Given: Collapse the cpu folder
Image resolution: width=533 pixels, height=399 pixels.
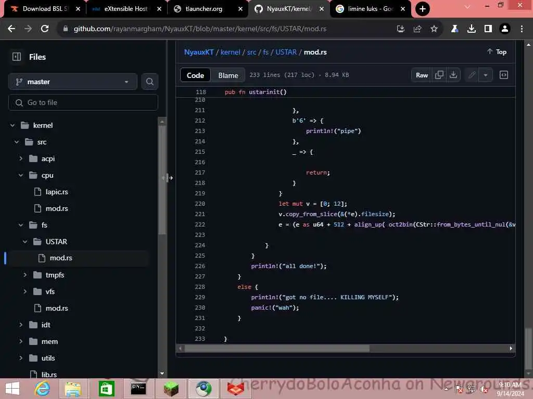Looking at the screenshot, I should (21, 175).
